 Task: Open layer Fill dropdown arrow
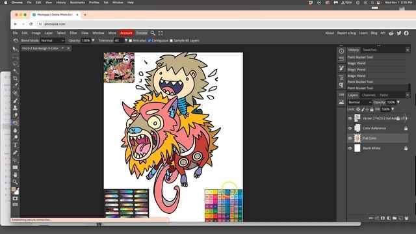pos(393,109)
